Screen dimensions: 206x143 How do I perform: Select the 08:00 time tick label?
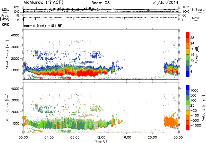[x=75, y=138]
